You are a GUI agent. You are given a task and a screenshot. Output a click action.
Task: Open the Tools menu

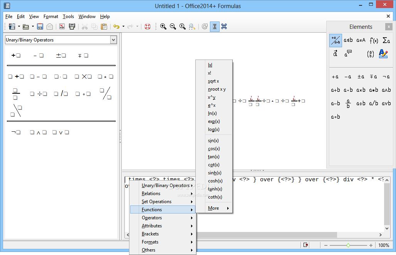coord(68,17)
